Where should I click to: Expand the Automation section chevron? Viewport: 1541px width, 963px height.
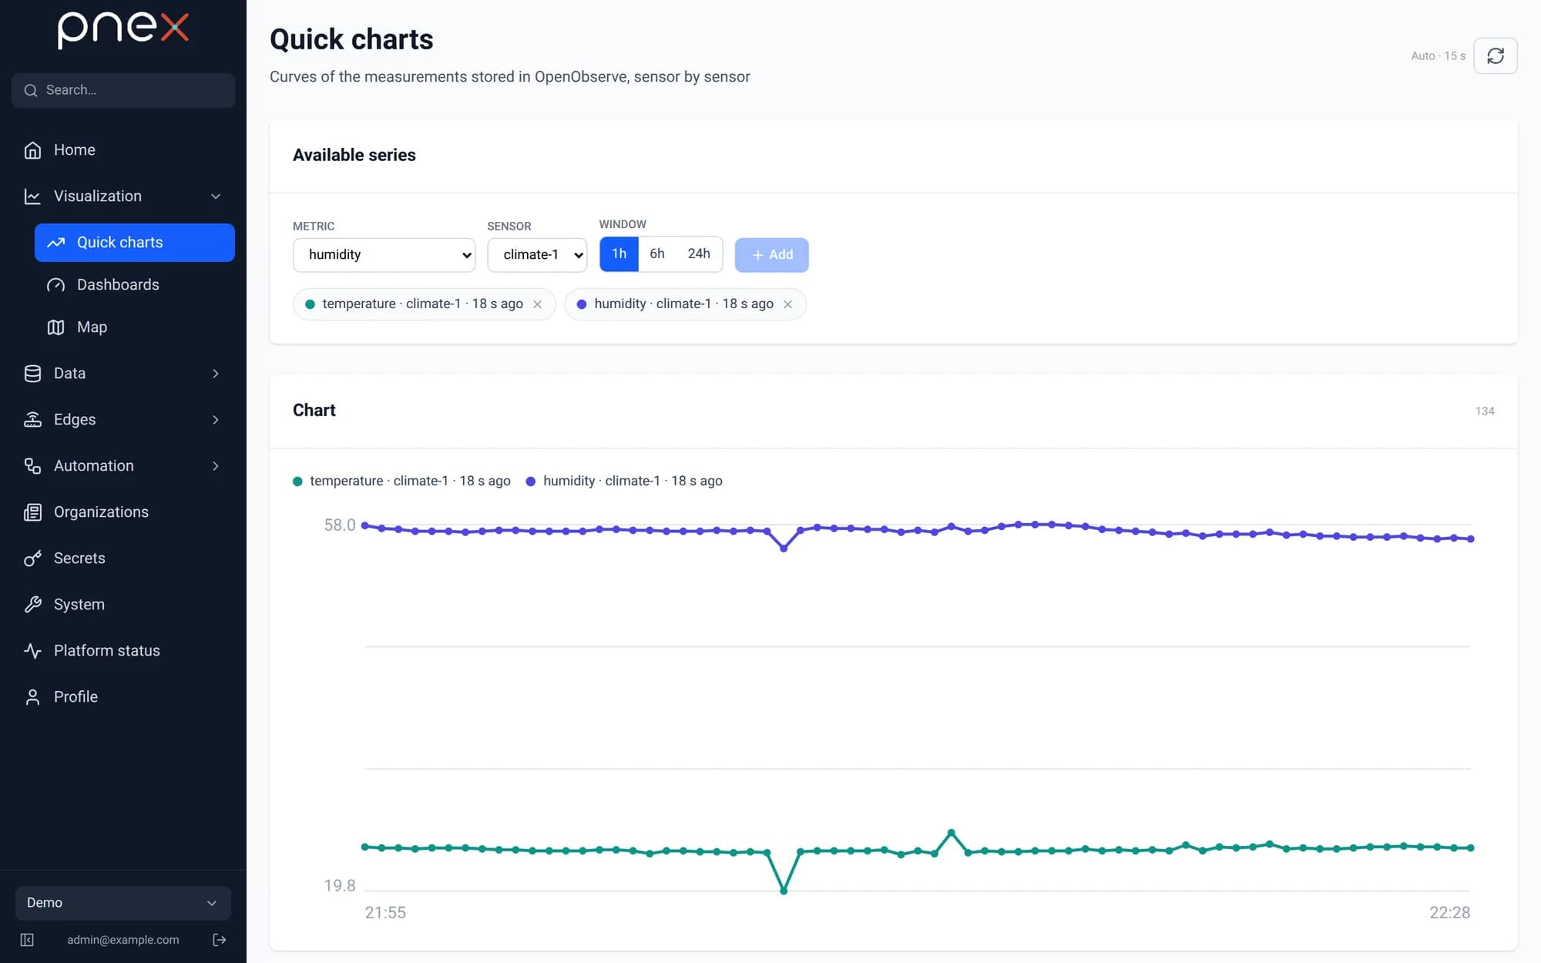(x=216, y=466)
